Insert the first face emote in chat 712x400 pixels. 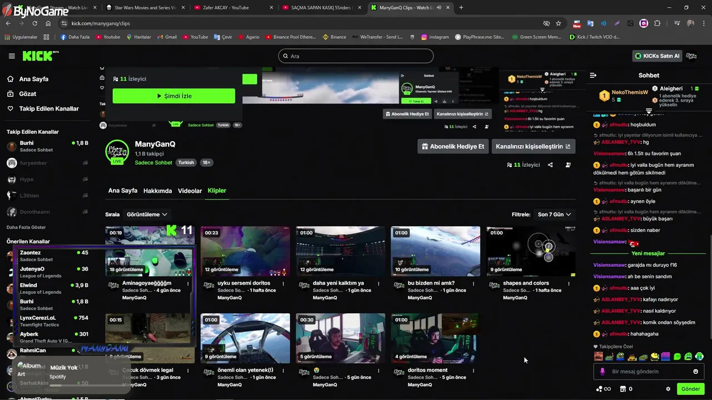(599, 357)
